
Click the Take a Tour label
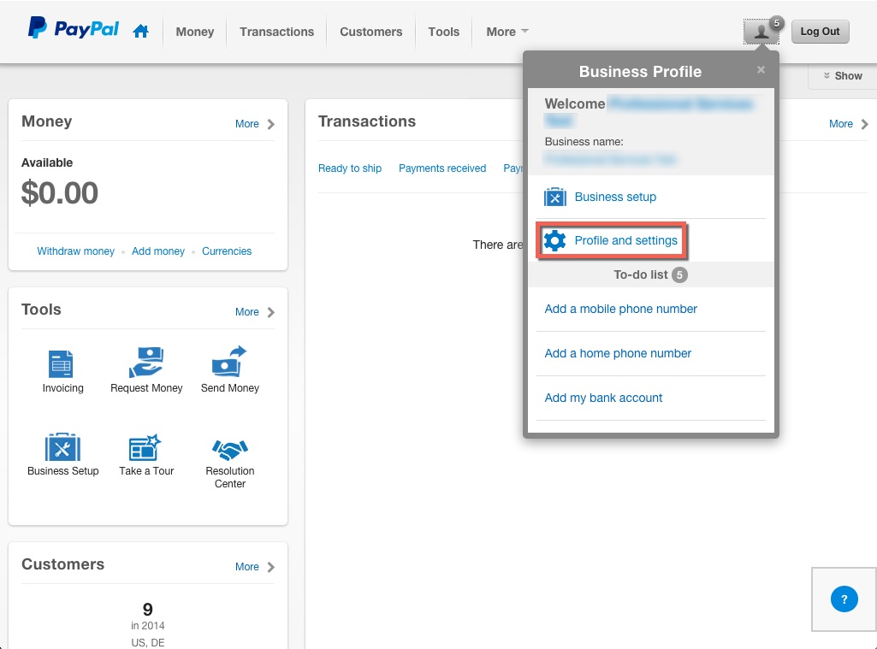146,470
